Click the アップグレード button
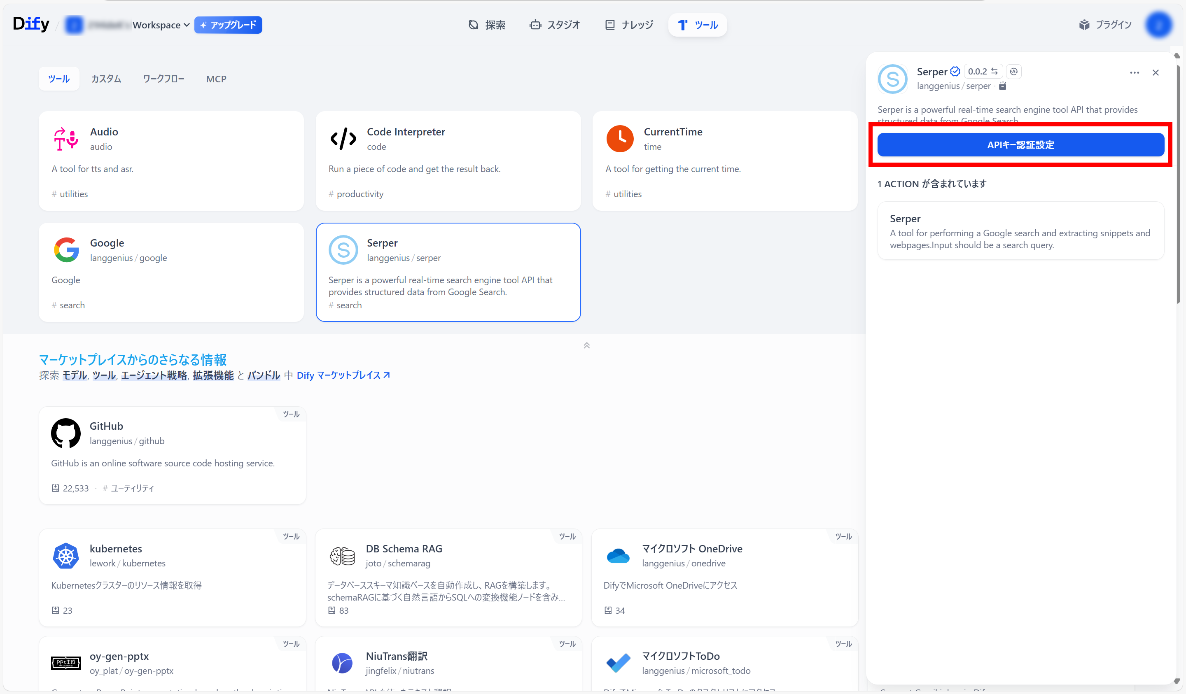This screenshot has width=1186, height=694. pos(228,25)
